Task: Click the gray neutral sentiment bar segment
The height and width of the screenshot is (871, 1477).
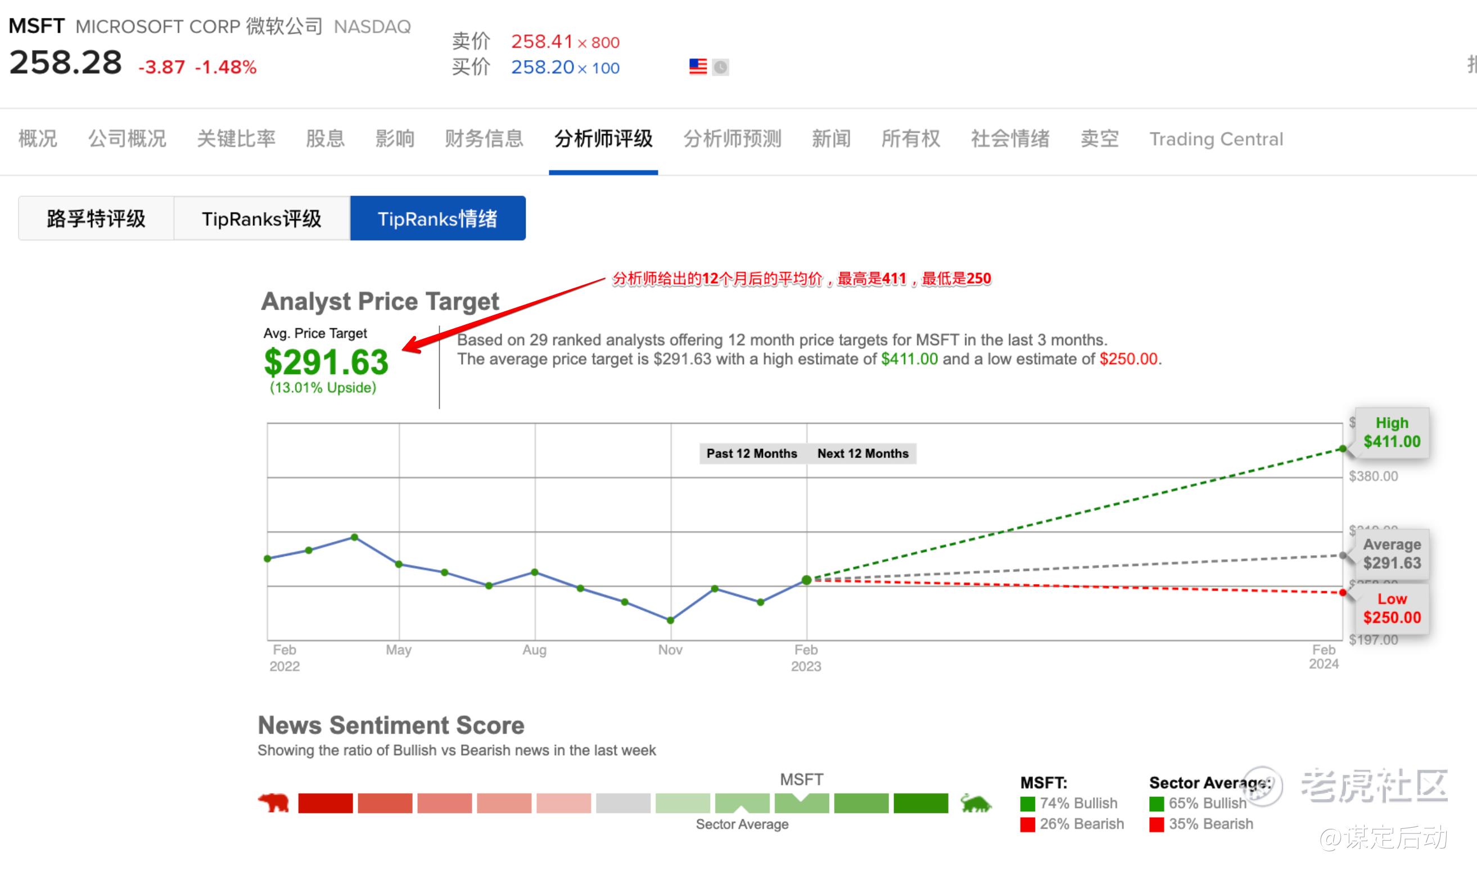Action: 623,803
